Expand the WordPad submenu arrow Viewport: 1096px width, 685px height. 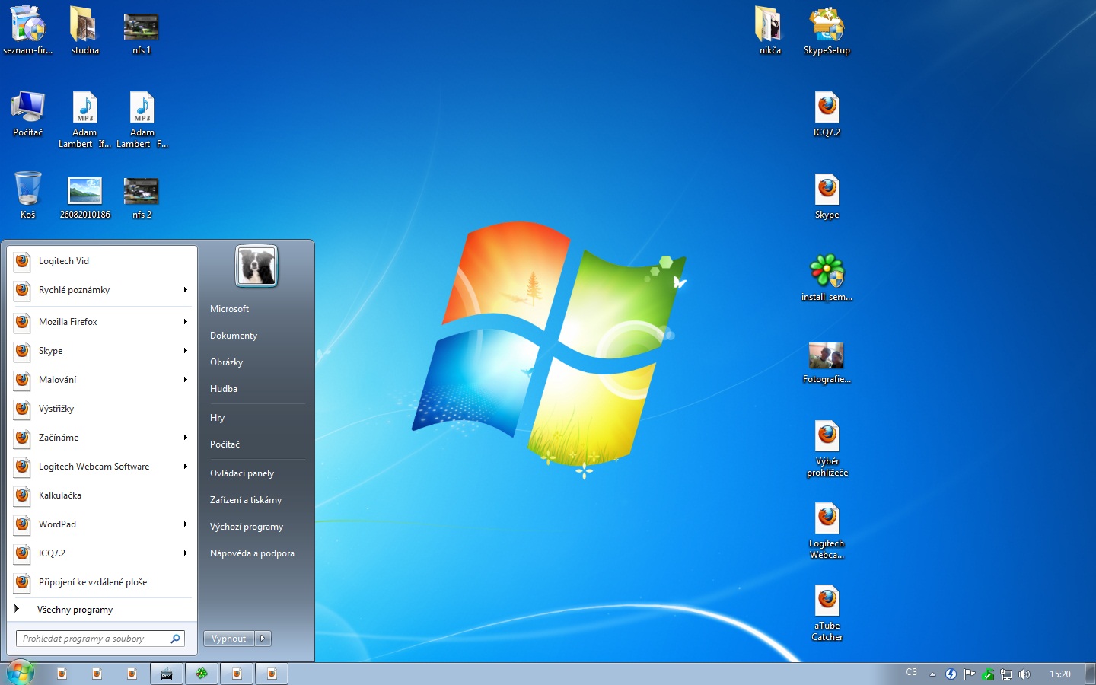(185, 524)
